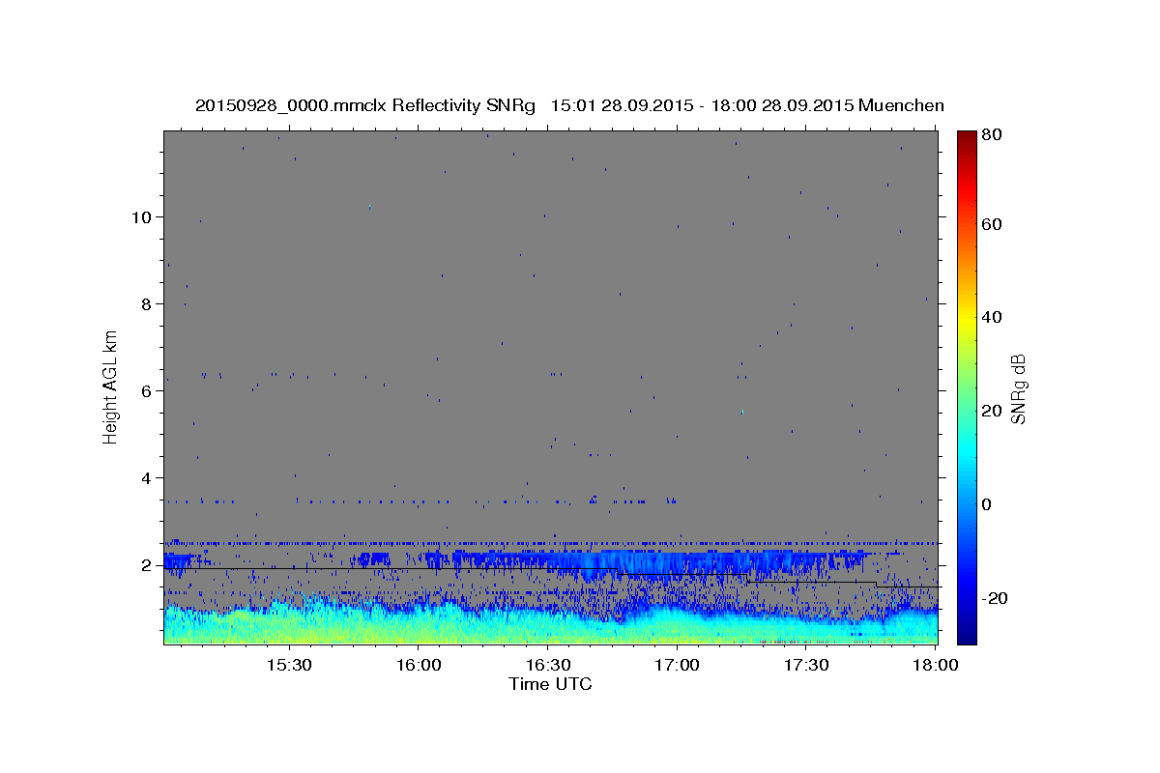Click the plot title text
The width and height of the screenshot is (1160, 773).
coord(569,105)
